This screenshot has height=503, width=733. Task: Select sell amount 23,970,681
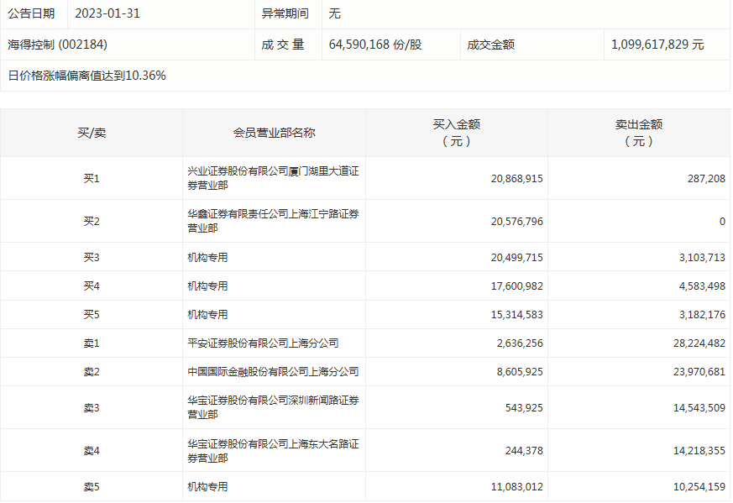(x=699, y=372)
